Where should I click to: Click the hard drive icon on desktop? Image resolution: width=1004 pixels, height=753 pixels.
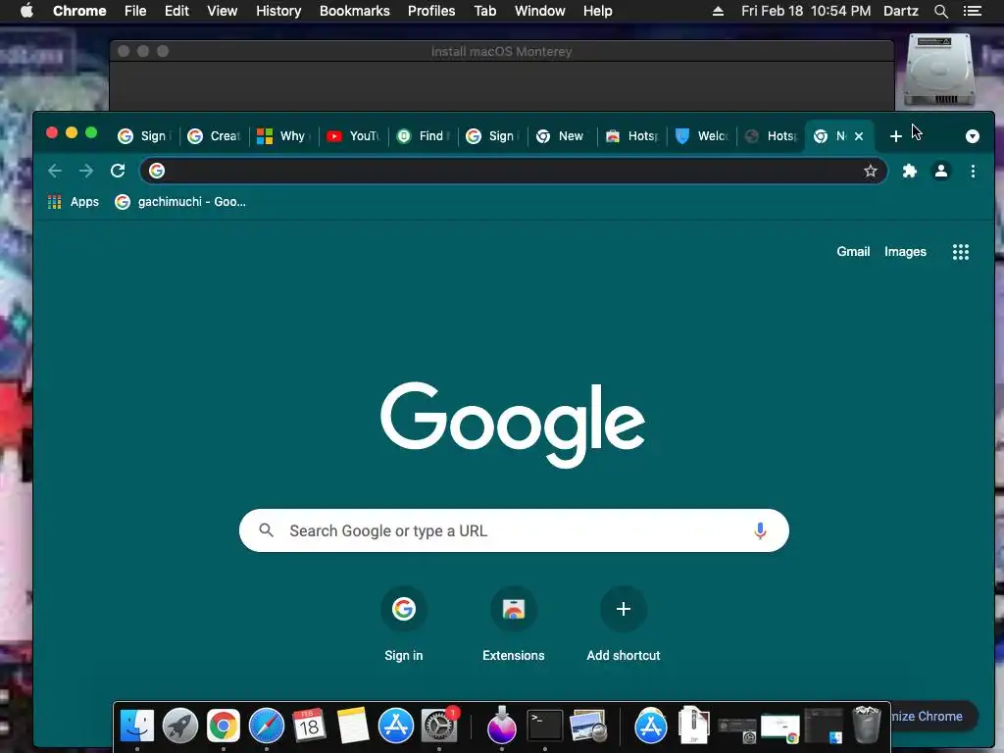click(x=938, y=71)
